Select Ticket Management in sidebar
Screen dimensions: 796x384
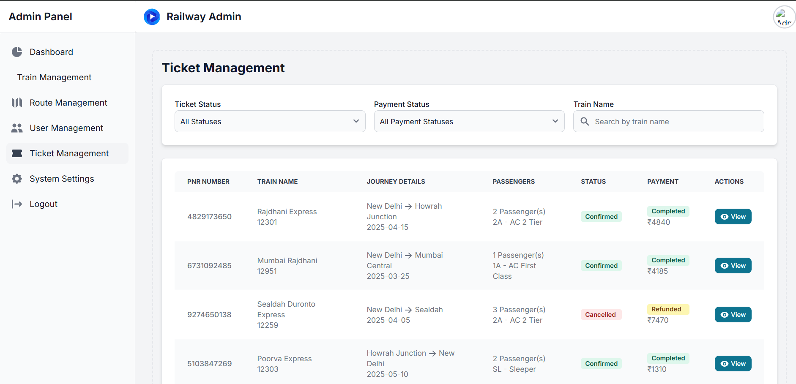(68, 153)
